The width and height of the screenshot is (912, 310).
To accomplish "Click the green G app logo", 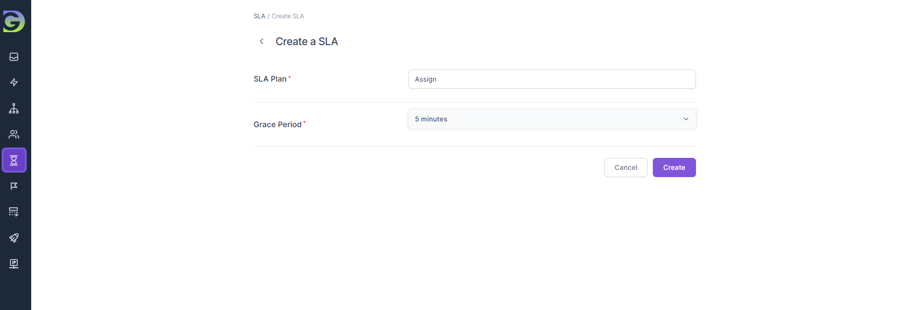I will (14, 22).
